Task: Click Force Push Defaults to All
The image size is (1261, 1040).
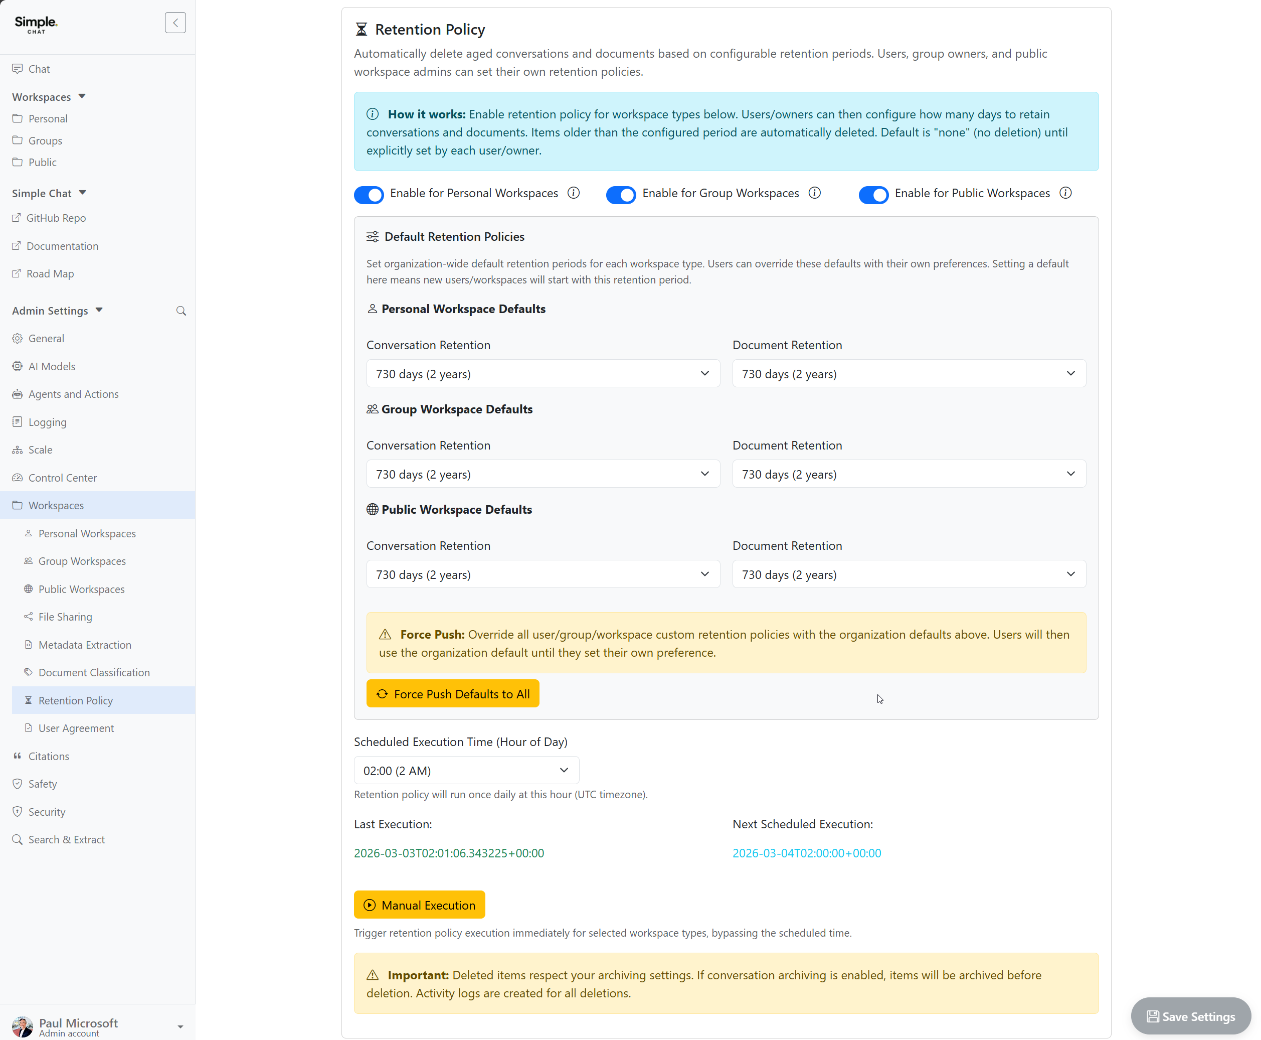Action: 453,693
